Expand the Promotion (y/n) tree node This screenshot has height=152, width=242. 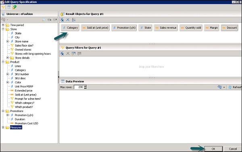(8, 115)
